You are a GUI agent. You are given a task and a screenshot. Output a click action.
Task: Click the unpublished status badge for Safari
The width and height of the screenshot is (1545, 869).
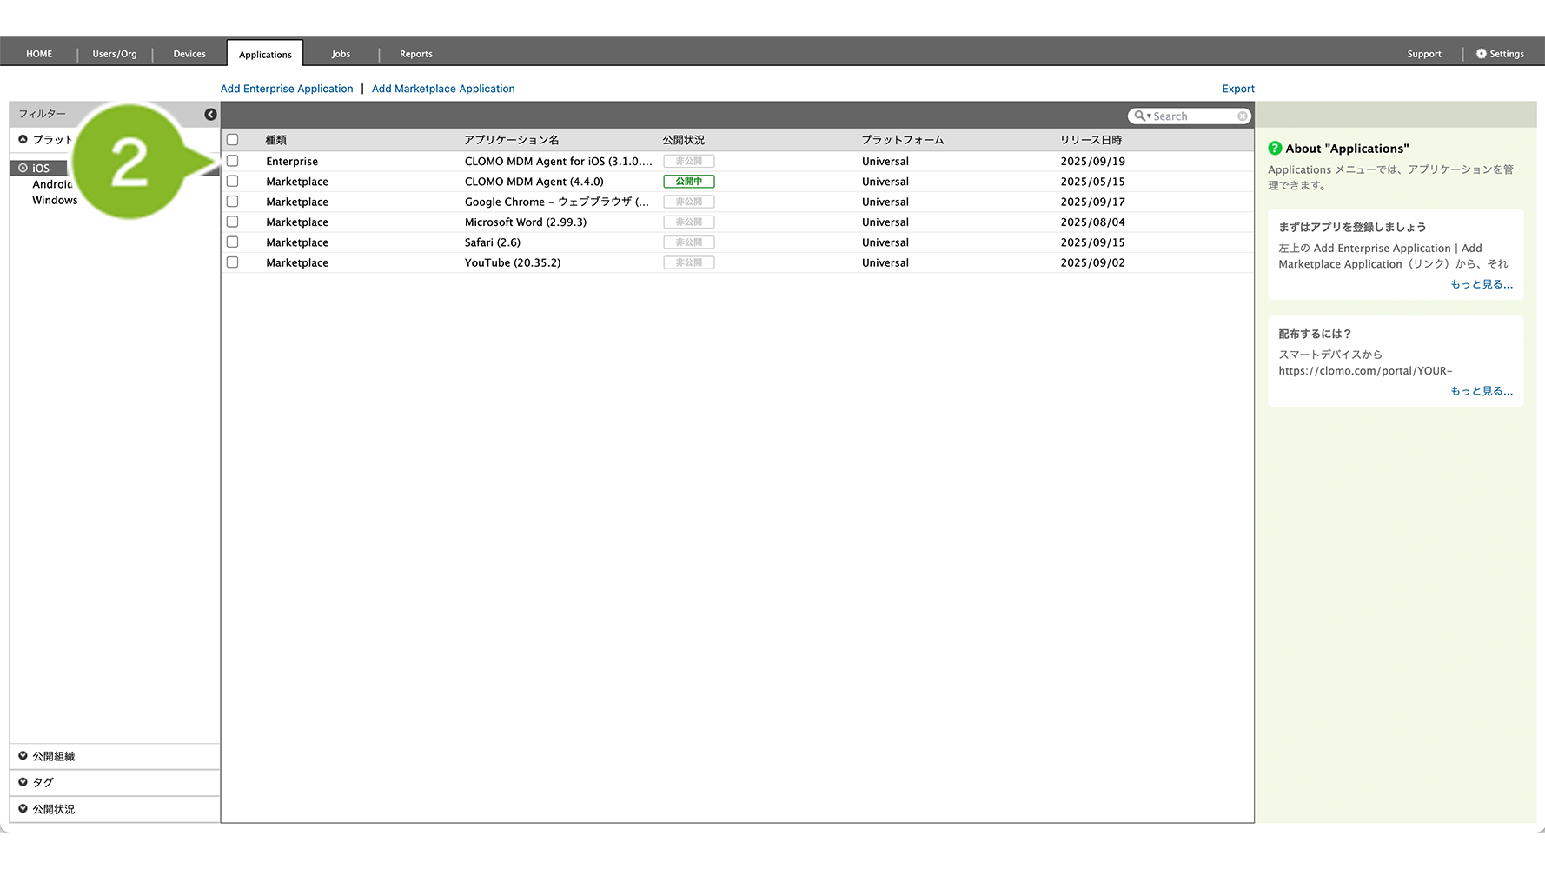(688, 242)
